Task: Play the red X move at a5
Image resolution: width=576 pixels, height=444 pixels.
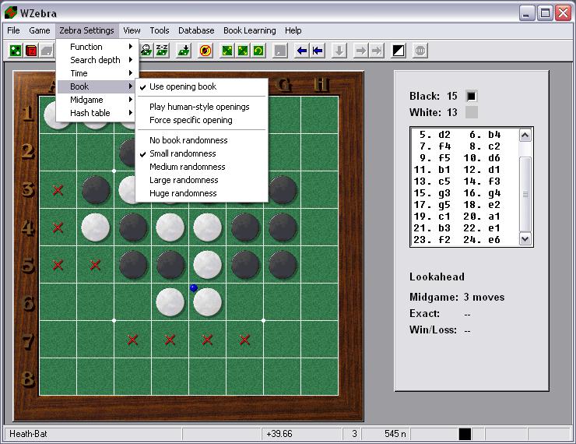Action: pos(58,265)
